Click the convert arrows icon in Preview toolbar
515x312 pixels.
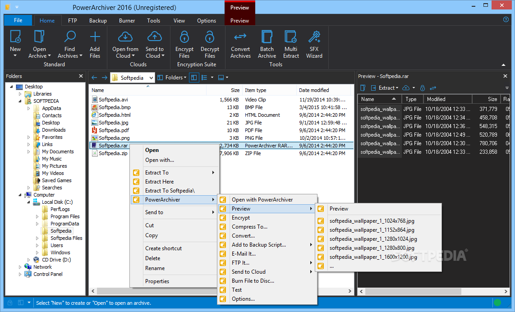(433, 87)
